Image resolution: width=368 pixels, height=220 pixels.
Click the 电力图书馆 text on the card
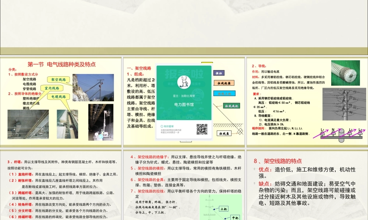(183, 104)
